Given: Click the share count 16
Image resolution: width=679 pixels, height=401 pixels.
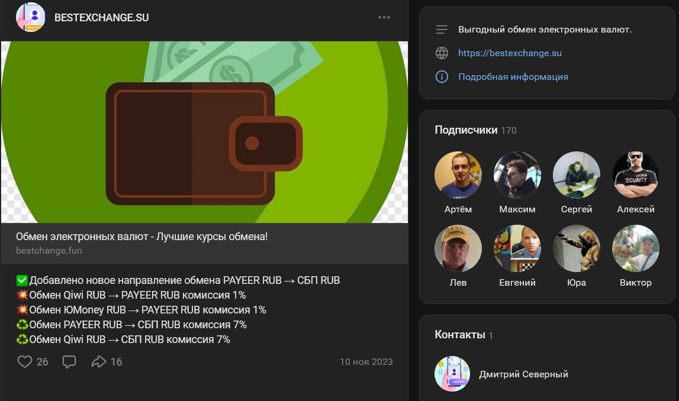Looking at the screenshot, I should pyautogui.click(x=117, y=362).
